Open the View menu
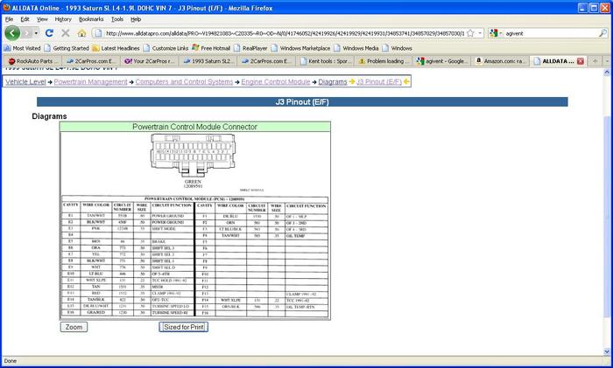 pyautogui.click(x=42, y=18)
